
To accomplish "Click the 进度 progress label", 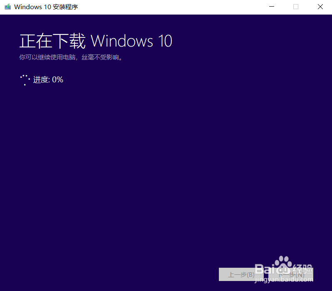I will click(x=42, y=80).
